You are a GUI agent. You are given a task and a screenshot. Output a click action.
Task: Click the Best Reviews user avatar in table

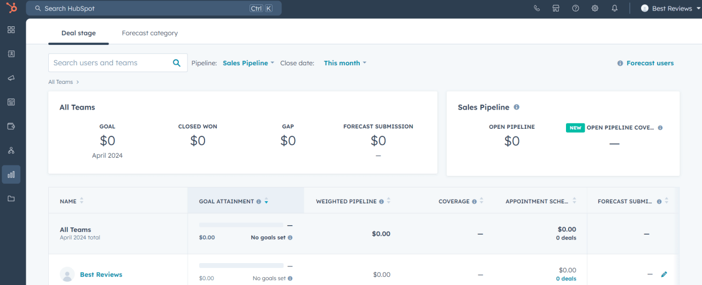point(67,275)
